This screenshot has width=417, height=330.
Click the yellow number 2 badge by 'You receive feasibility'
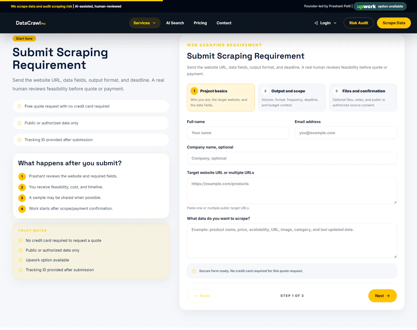click(x=22, y=187)
